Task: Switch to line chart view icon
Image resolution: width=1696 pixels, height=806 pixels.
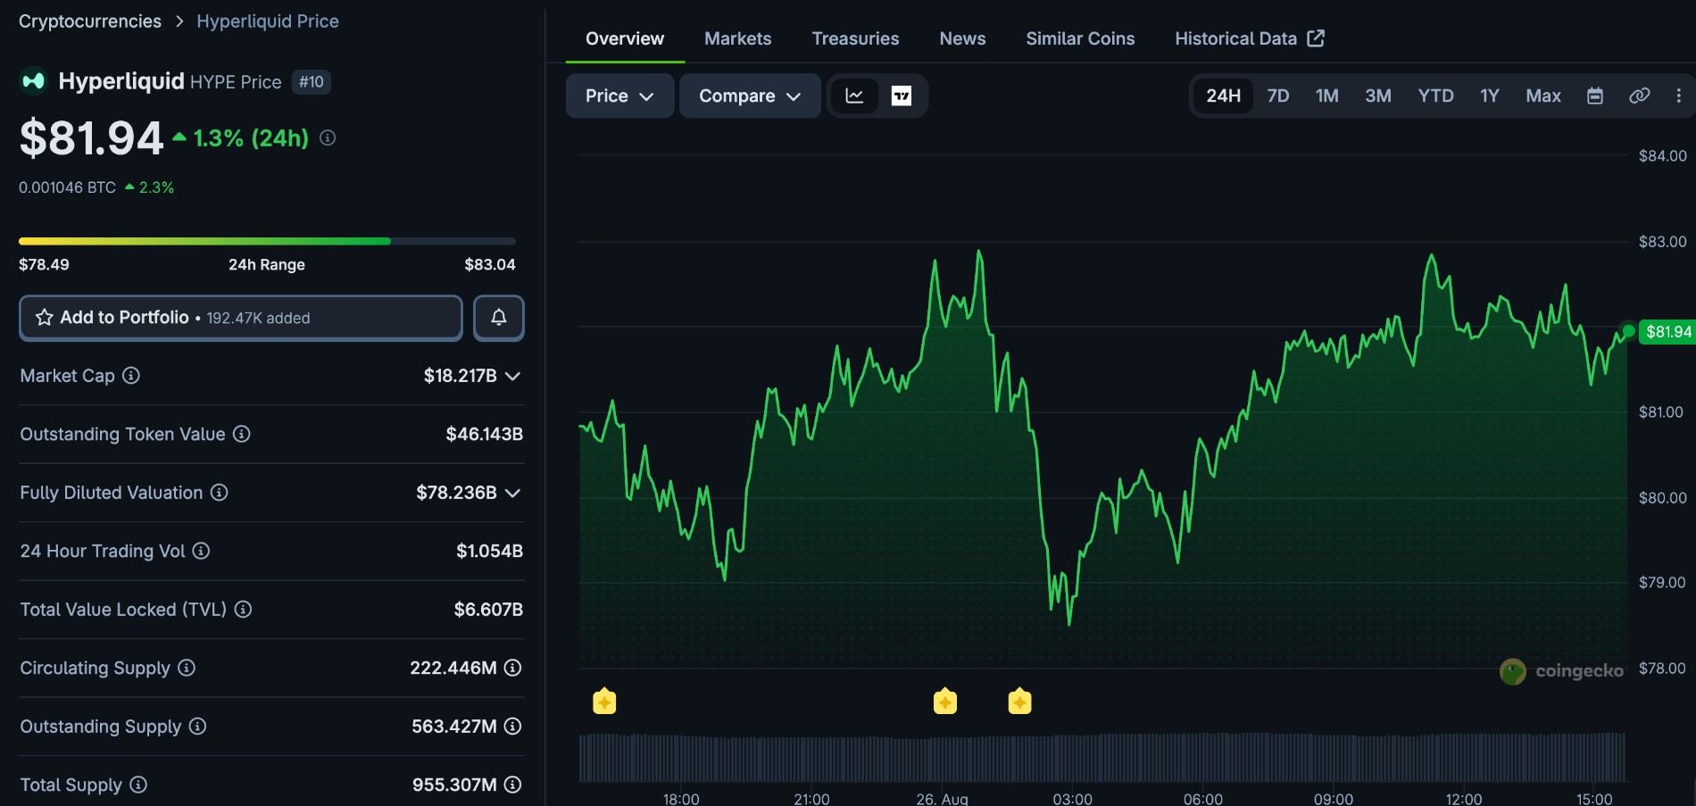Action: pos(854,96)
